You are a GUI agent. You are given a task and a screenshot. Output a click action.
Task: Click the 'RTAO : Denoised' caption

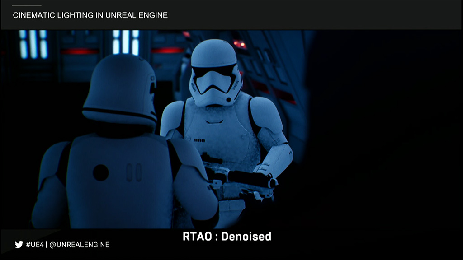click(x=227, y=237)
